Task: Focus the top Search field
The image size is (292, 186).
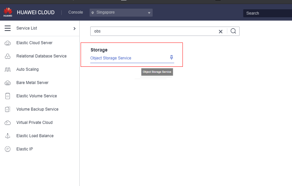Action: pyautogui.click(x=267, y=13)
